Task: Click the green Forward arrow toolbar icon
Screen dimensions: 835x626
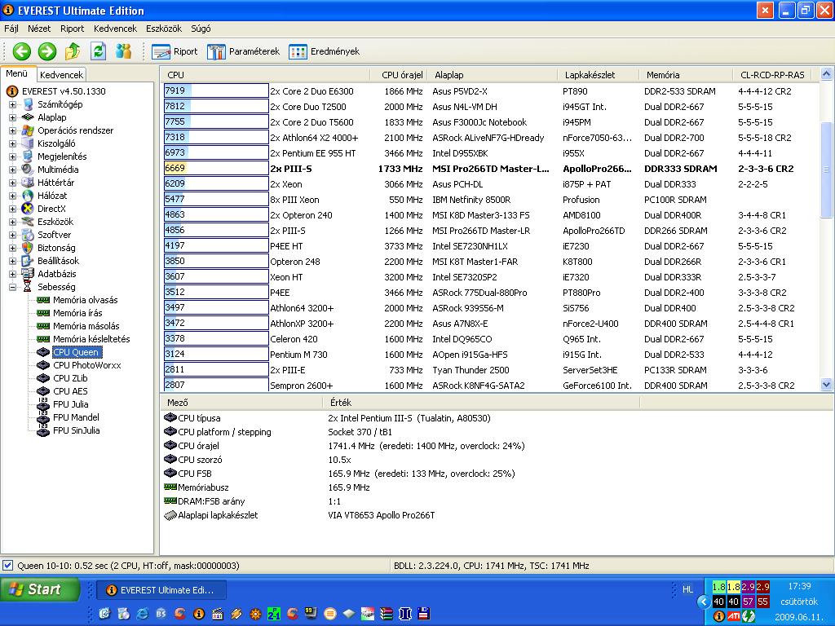Action: pos(46,51)
